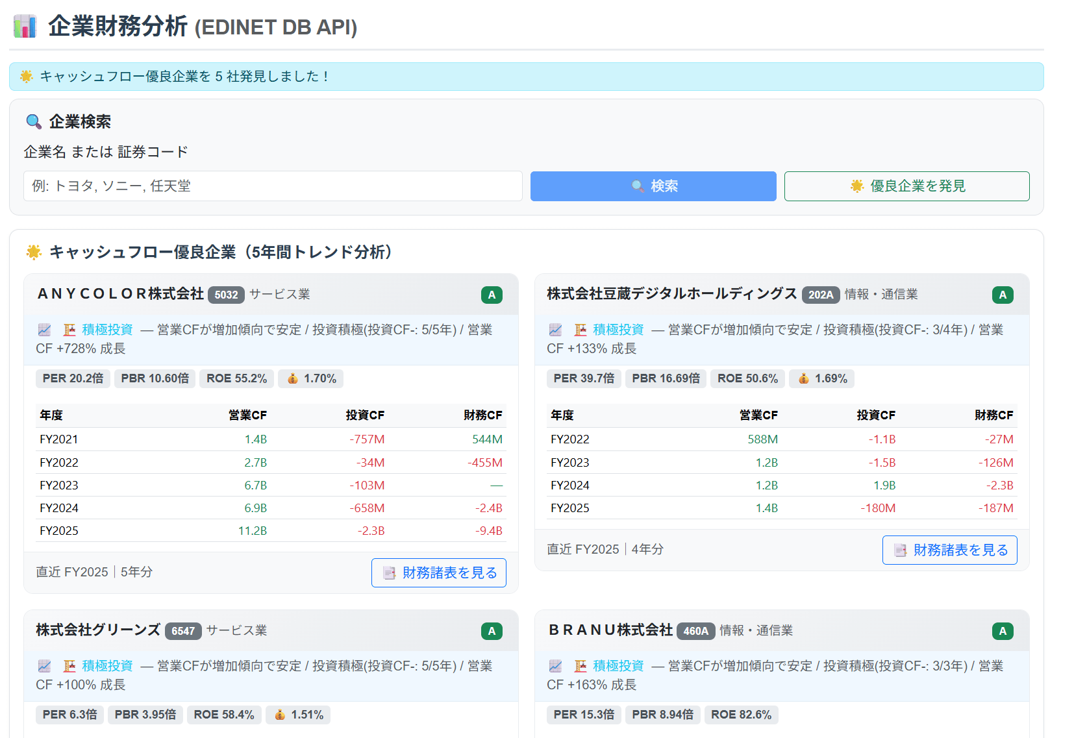Click the 1.9B investing cash flow value
The width and height of the screenshot is (1074, 738).
[x=884, y=486]
